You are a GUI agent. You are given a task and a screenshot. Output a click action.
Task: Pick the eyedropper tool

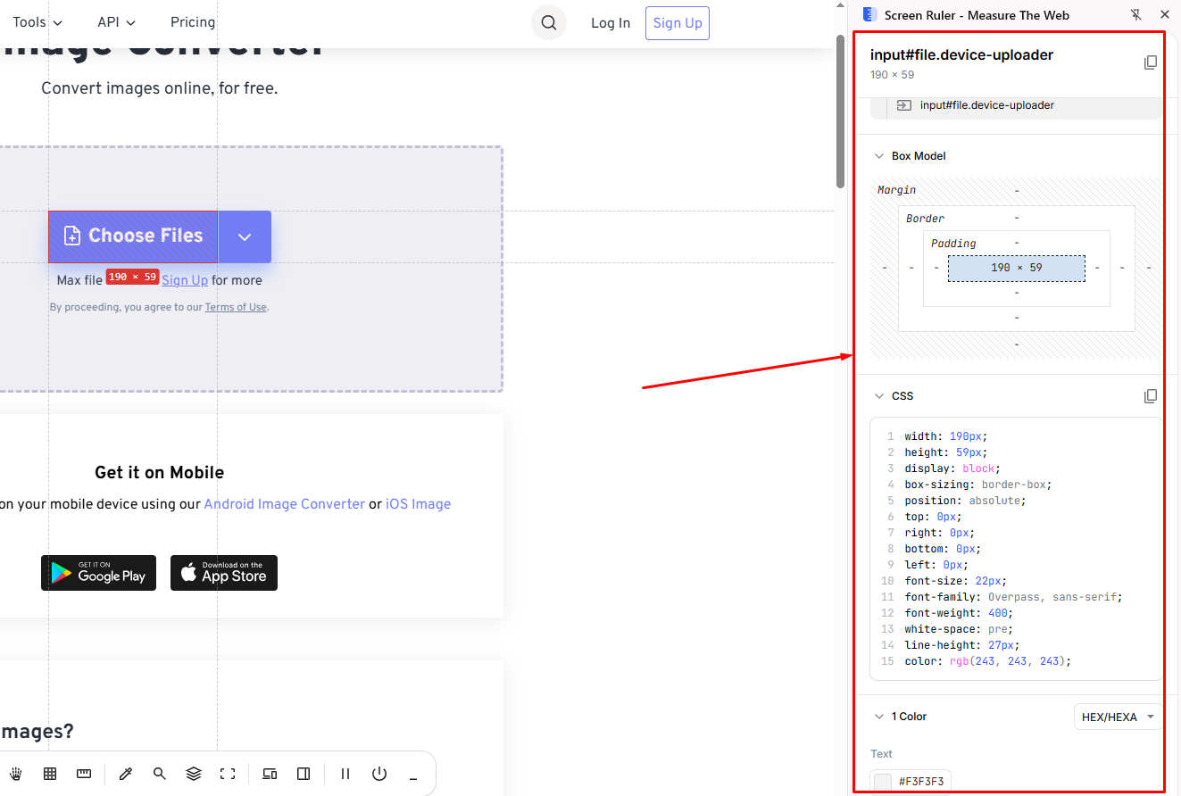click(126, 774)
